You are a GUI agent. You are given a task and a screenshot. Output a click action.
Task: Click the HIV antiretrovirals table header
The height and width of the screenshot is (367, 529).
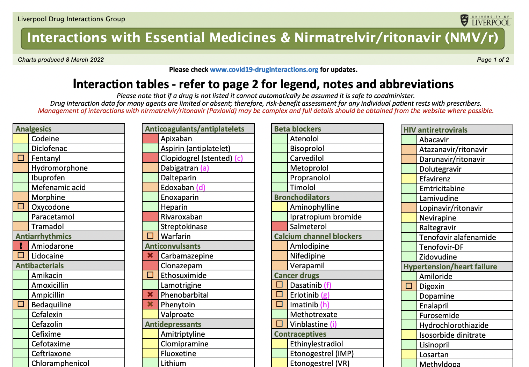[435, 130]
